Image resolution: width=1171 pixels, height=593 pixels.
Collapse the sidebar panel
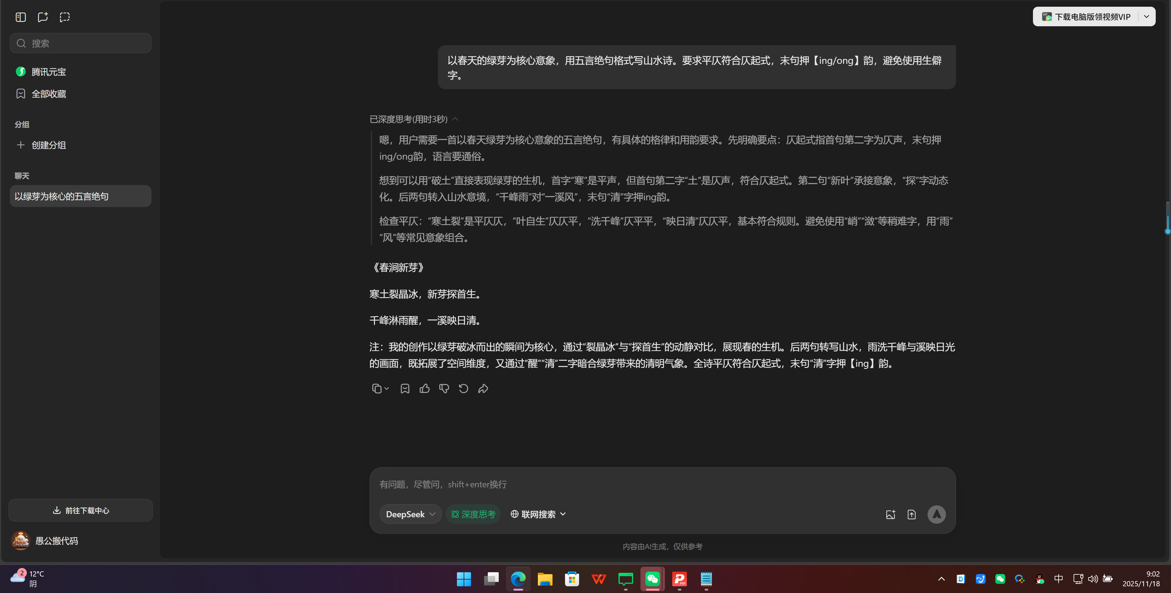pyautogui.click(x=20, y=17)
